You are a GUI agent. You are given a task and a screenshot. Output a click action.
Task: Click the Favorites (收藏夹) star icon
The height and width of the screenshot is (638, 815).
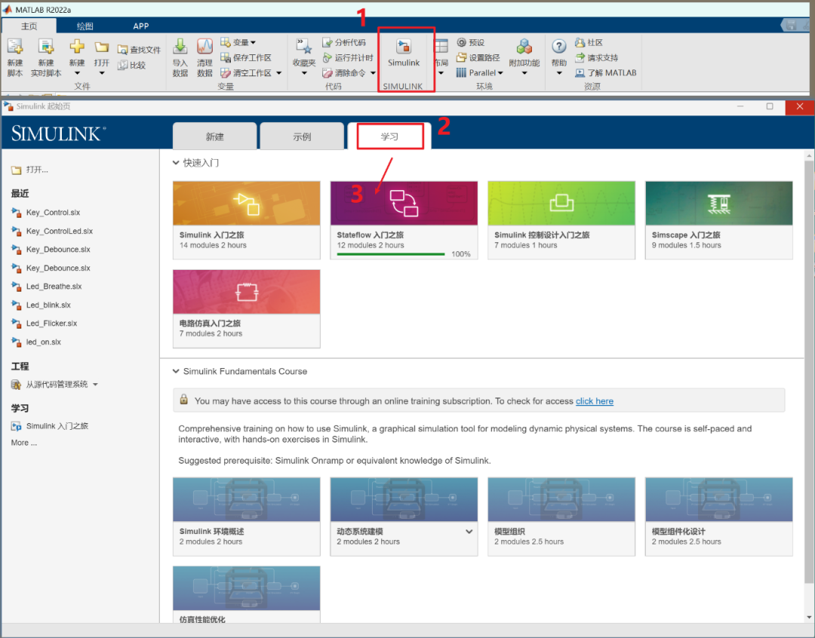click(x=304, y=47)
